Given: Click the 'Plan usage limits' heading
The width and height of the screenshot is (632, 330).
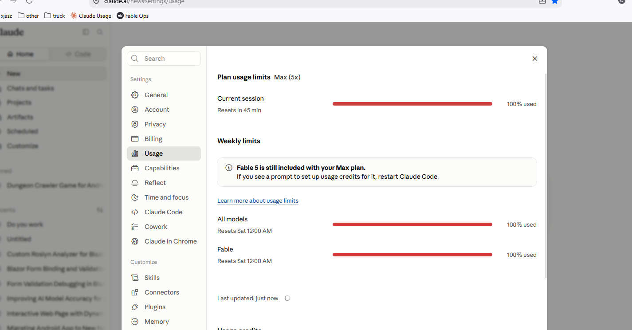Looking at the screenshot, I should 244,77.
